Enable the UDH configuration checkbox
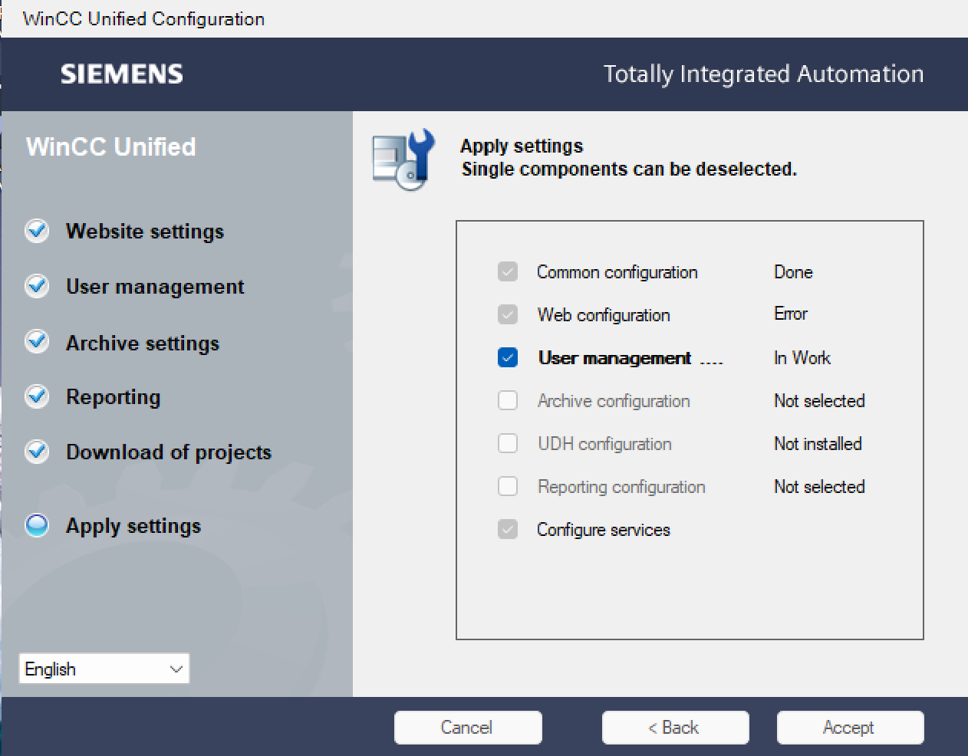The height and width of the screenshot is (756, 968). click(x=508, y=444)
